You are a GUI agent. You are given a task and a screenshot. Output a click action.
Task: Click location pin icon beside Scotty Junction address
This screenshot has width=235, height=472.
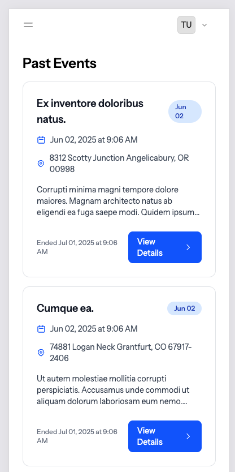point(41,164)
